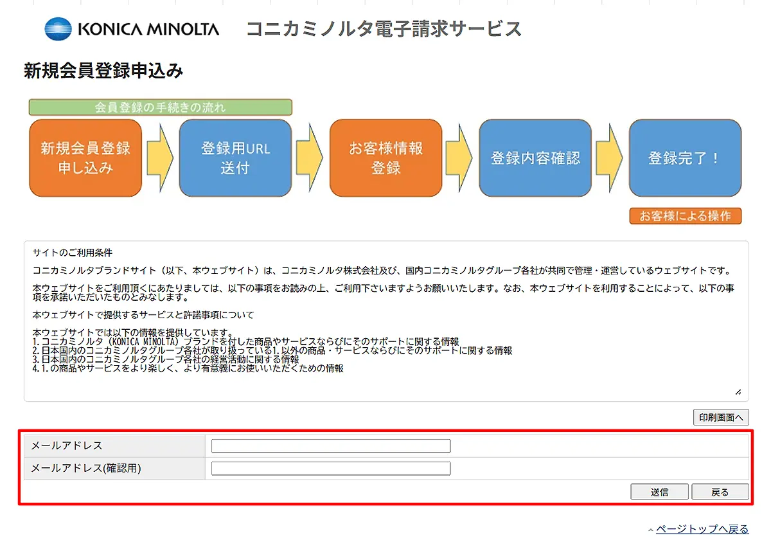Open the print view with 印刷画面へ

pyautogui.click(x=721, y=417)
